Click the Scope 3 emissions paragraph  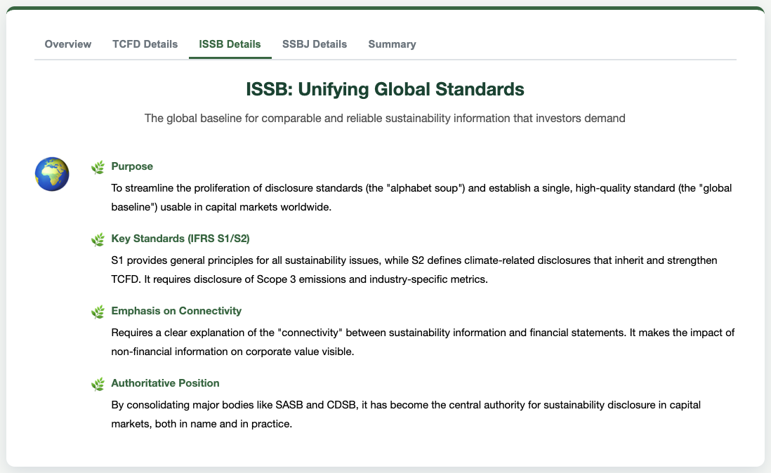[414, 269]
